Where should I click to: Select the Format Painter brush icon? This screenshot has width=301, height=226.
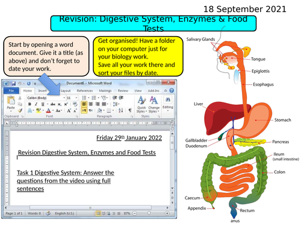point(20,110)
